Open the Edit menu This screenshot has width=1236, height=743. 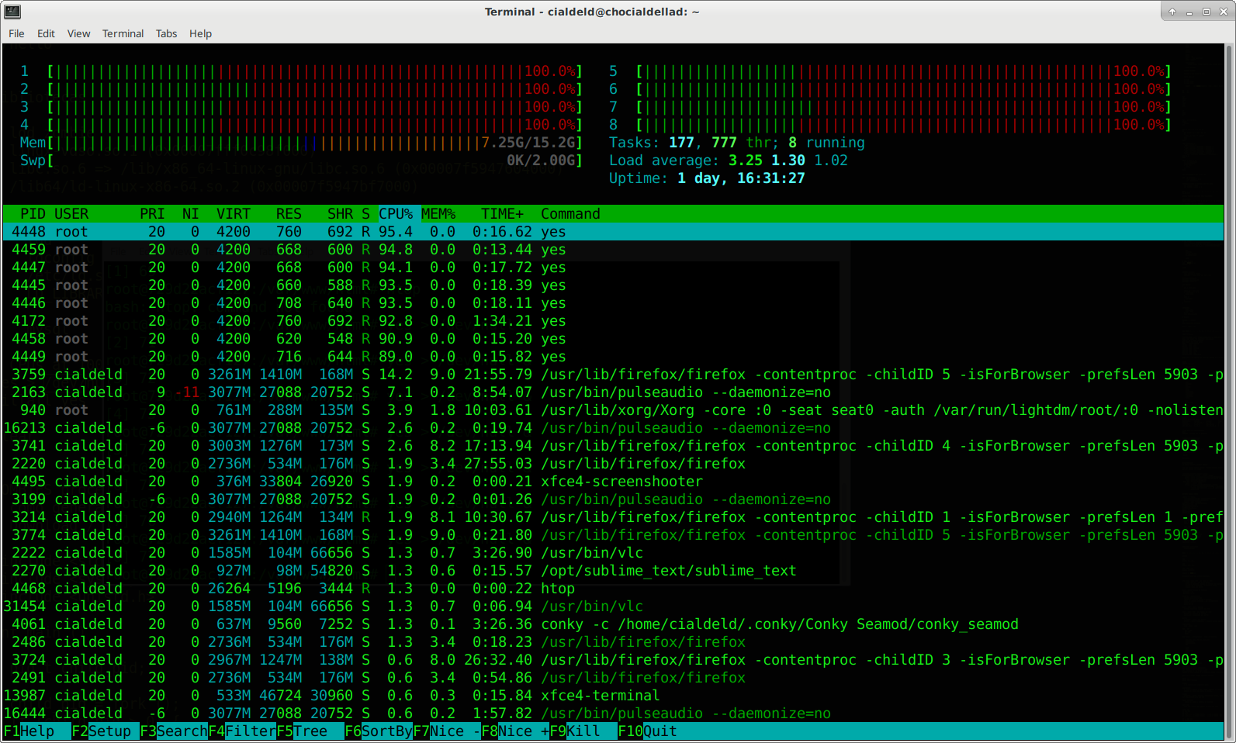click(46, 33)
